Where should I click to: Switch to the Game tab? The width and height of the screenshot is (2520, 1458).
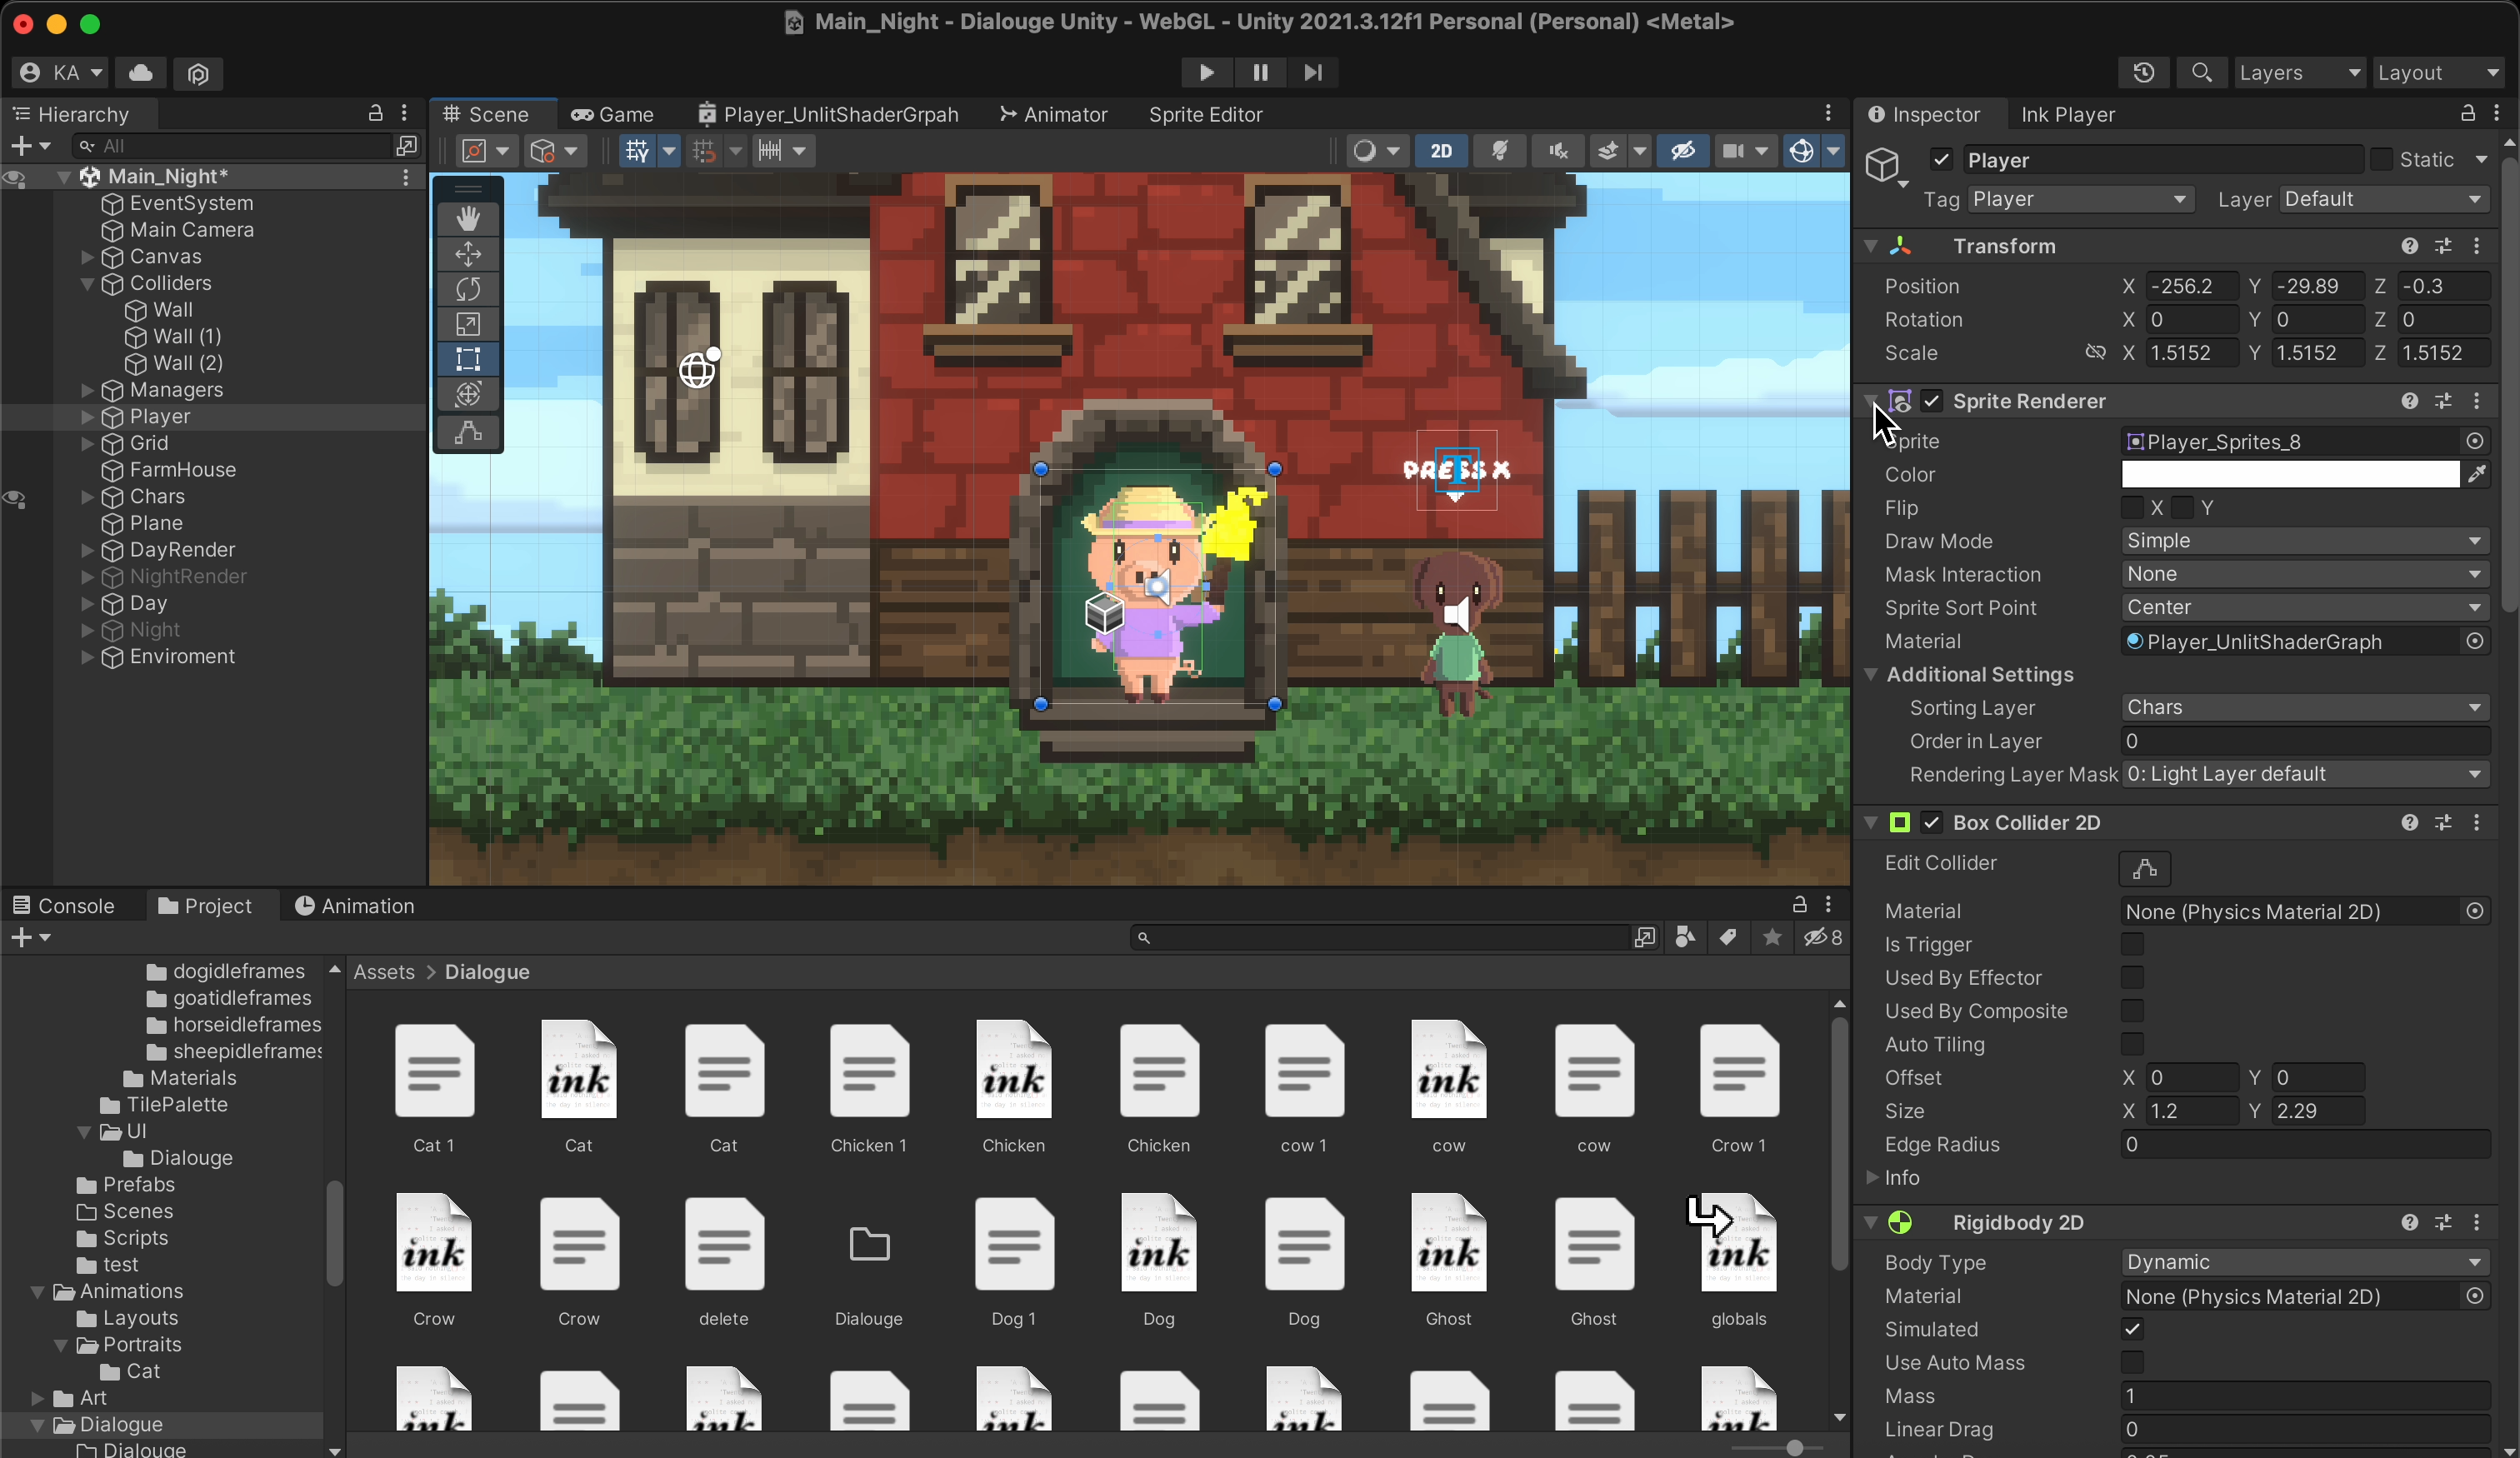pos(613,115)
